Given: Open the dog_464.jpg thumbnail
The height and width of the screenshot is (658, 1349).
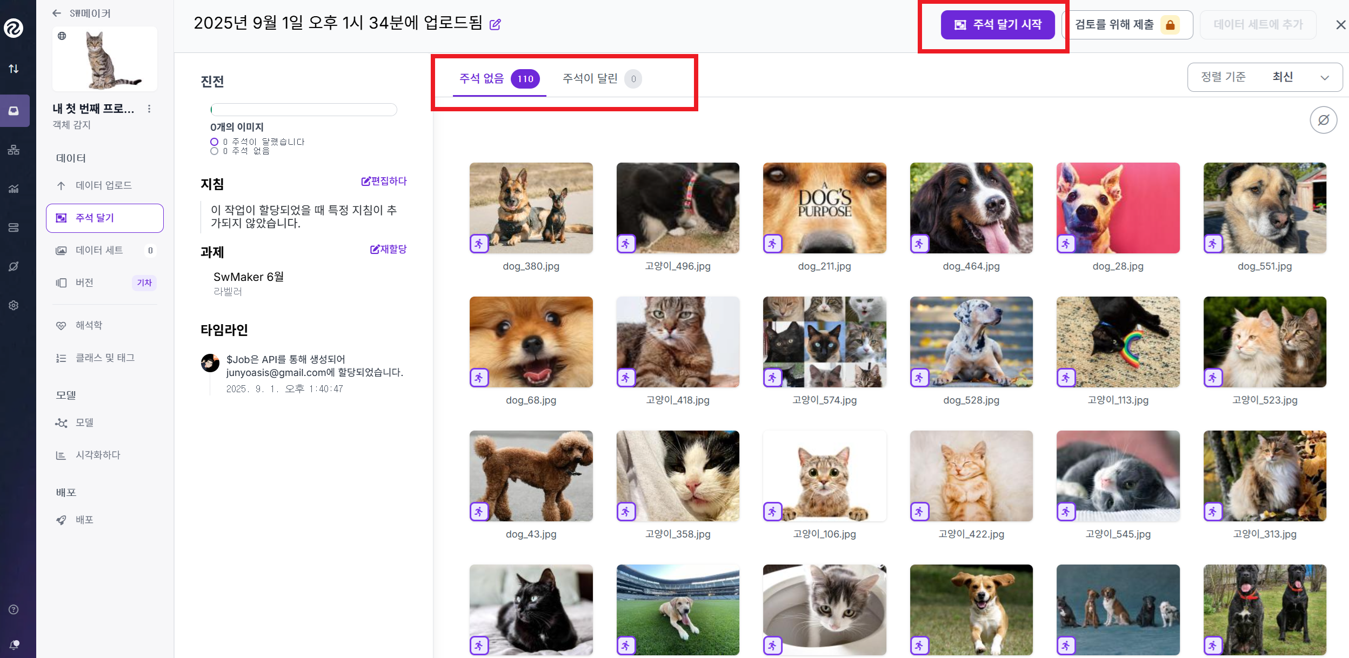Looking at the screenshot, I should 971,208.
